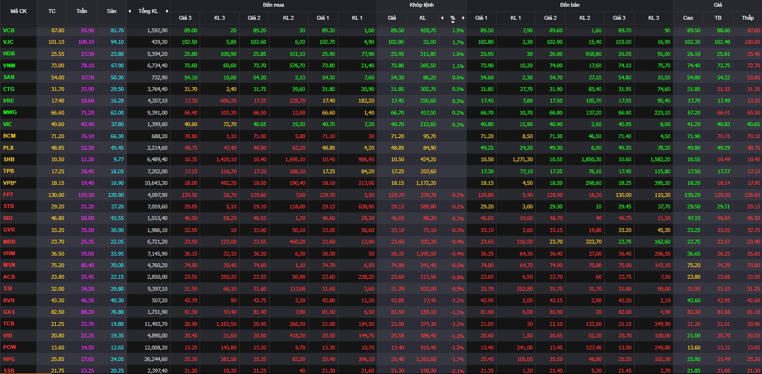762x374 pixels.
Task: Open stock symbol VIB
Action: click(8, 335)
